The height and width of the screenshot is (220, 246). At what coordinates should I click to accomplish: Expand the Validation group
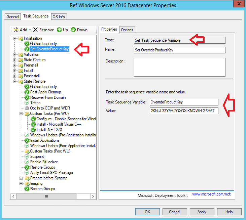point(15,54)
